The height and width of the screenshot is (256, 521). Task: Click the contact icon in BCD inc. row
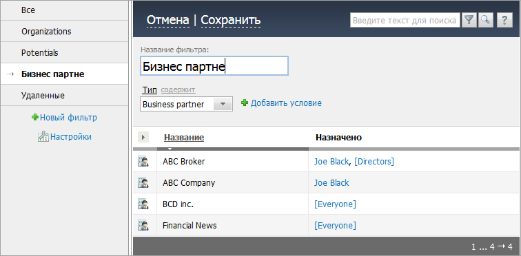tap(143, 204)
